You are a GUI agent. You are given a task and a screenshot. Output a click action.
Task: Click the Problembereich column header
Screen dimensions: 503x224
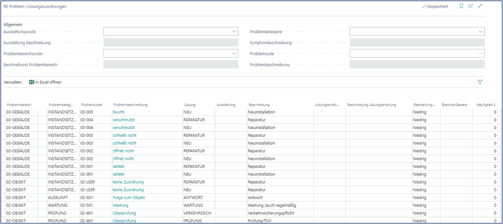click(x=19, y=104)
